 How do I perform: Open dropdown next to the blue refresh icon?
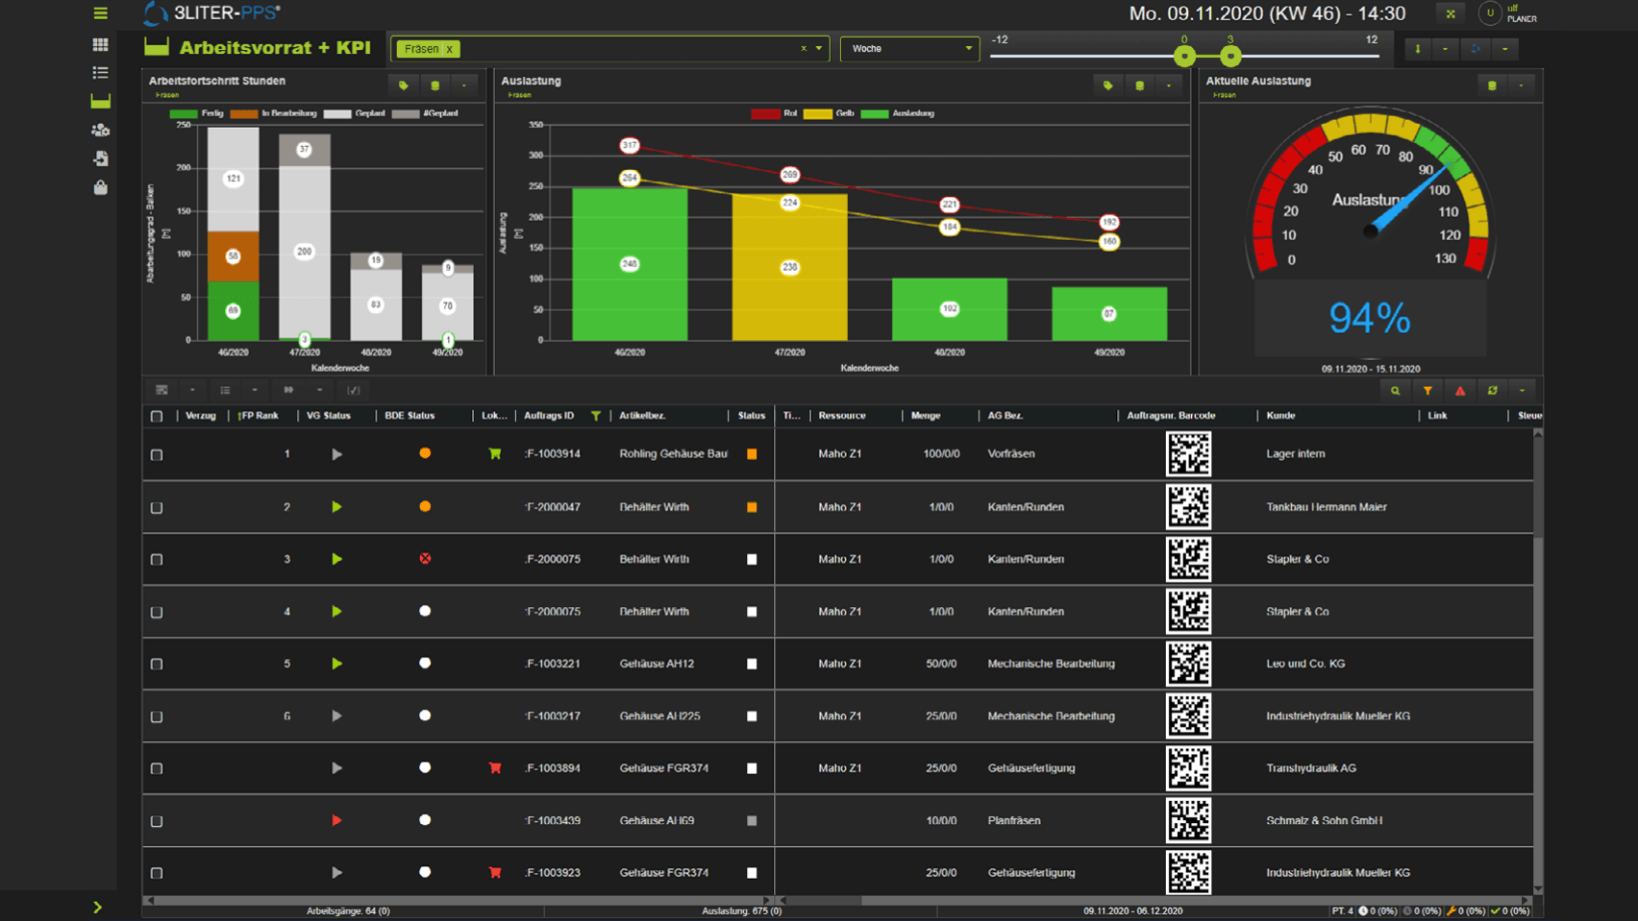1505,49
